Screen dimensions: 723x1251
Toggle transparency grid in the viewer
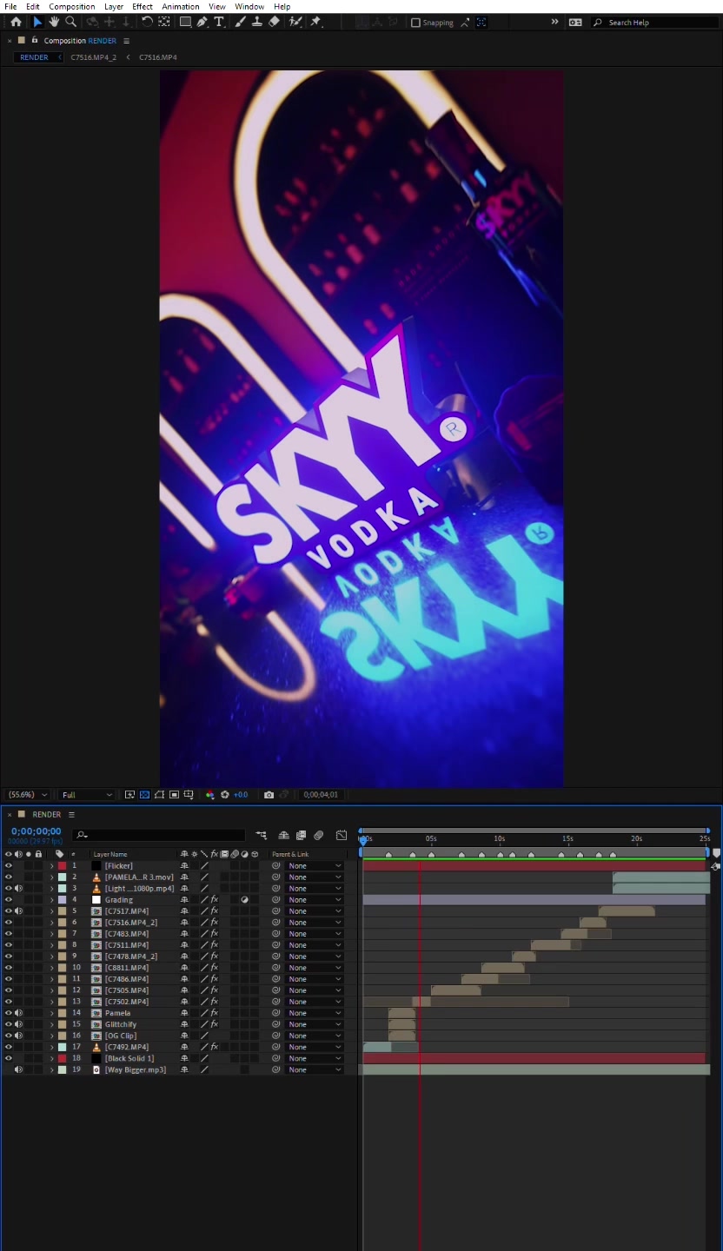(x=144, y=795)
